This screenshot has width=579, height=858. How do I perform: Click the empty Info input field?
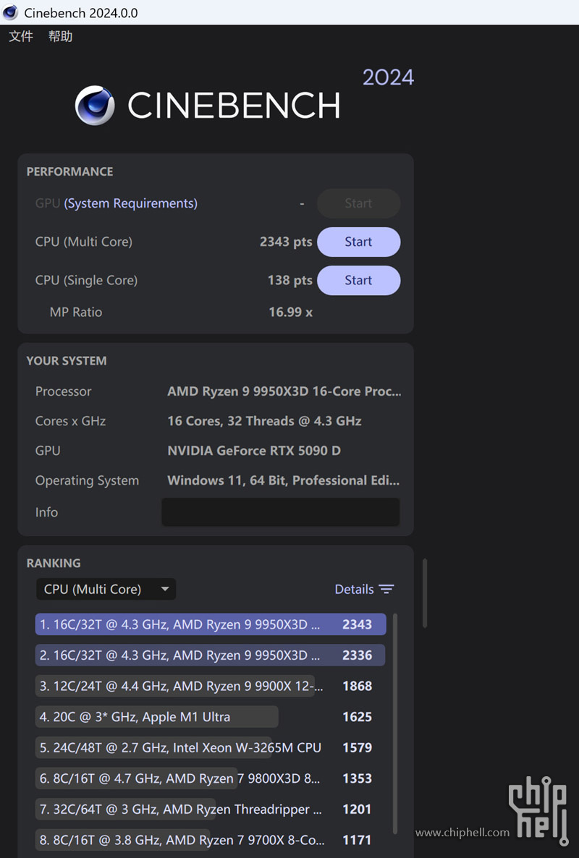tap(280, 511)
